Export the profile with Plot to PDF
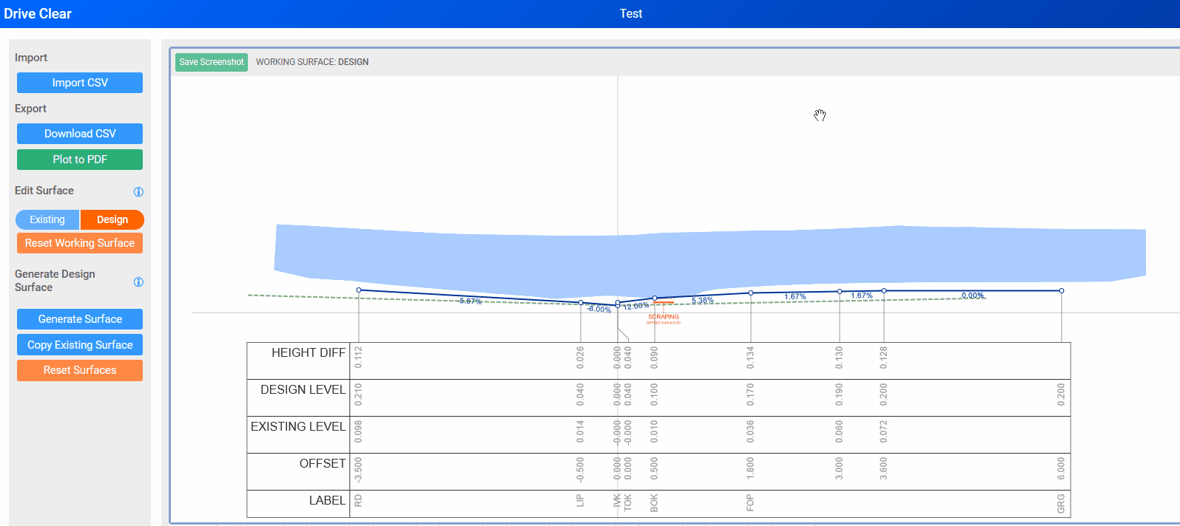 pyautogui.click(x=80, y=160)
